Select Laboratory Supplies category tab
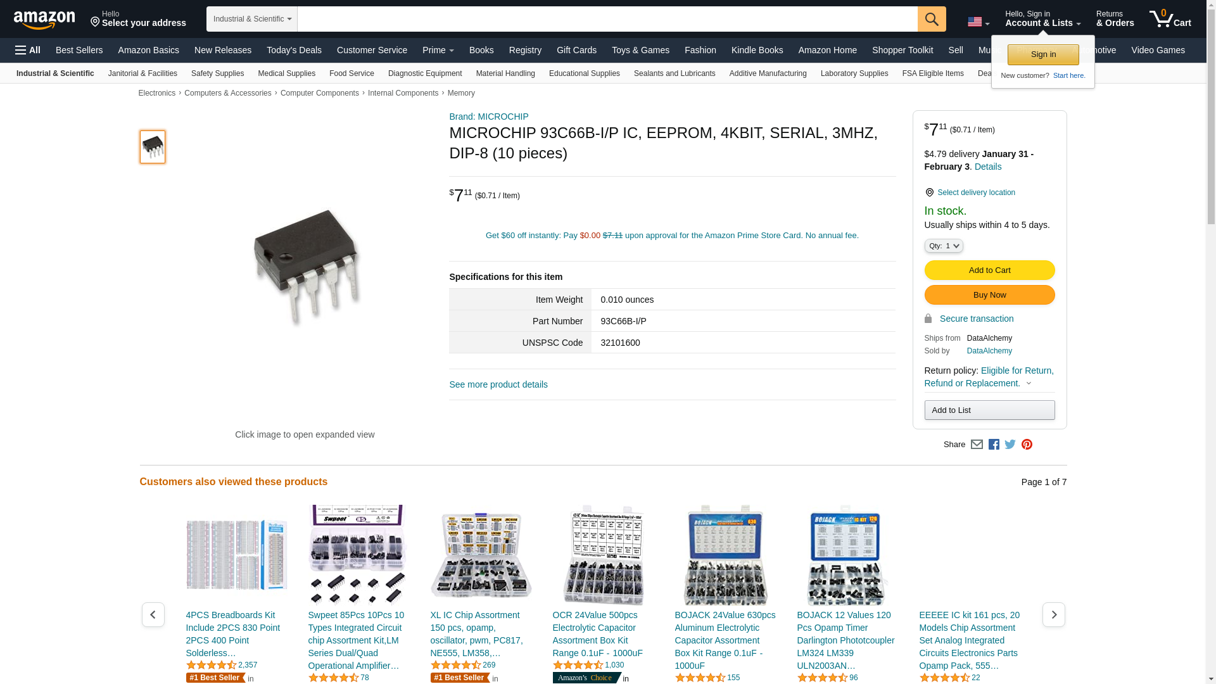The image size is (1216, 684). pyautogui.click(x=854, y=73)
